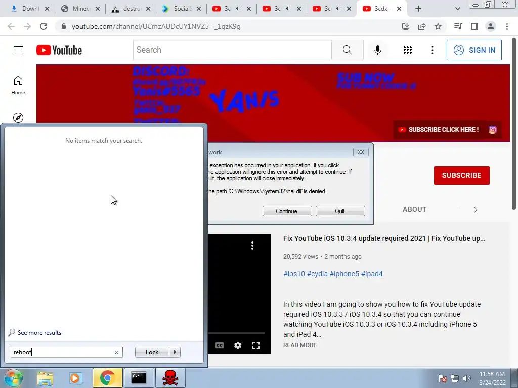This screenshot has width=518, height=388.
Task: Open Chrome media control icon
Action: point(458,26)
